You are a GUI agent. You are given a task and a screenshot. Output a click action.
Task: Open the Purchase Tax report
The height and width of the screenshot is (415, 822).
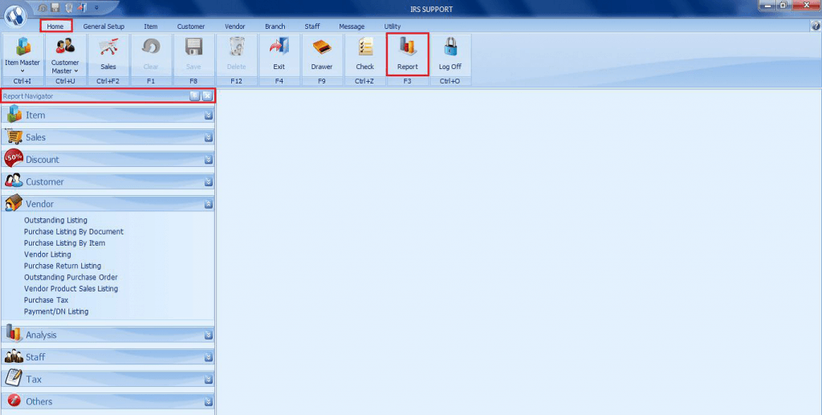(x=46, y=300)
